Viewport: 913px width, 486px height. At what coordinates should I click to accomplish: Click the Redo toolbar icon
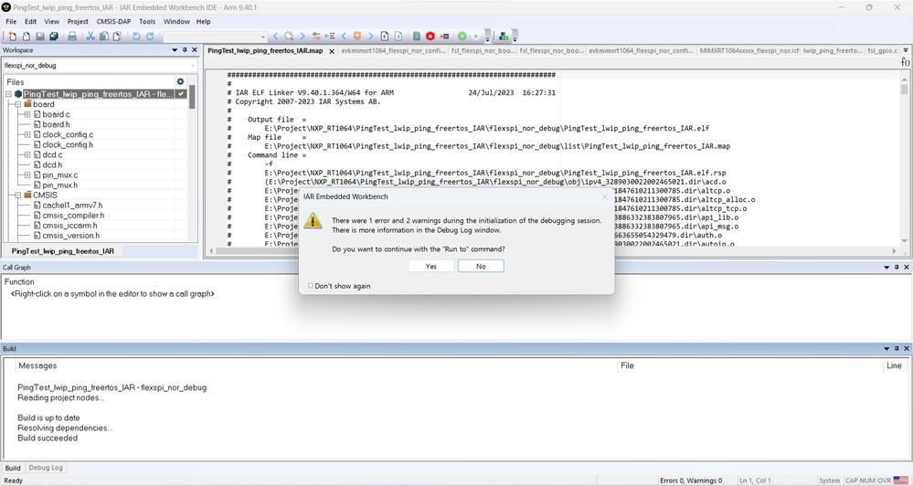pos(150,37)
